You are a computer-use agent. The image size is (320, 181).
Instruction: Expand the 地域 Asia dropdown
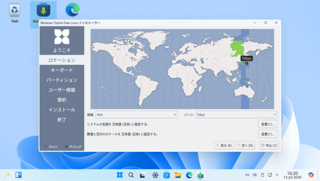137,115
